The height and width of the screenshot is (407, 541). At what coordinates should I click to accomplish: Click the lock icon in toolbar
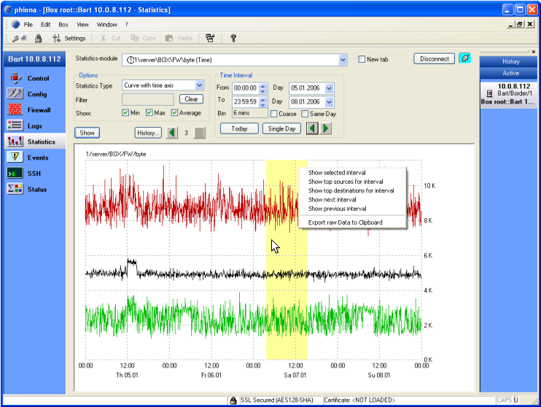click(x=39, y=39)
